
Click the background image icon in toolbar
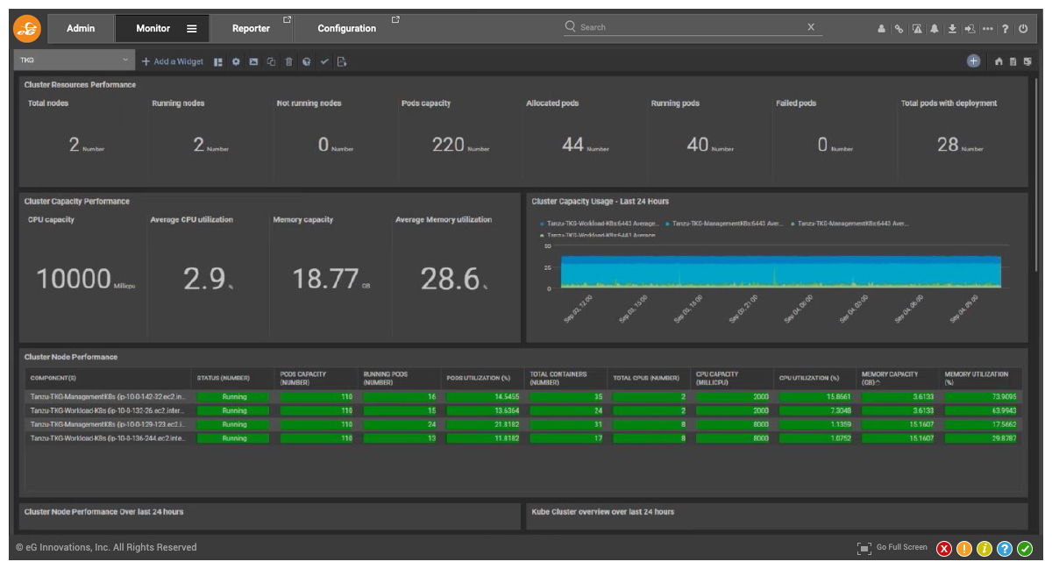tap(253, 61)
